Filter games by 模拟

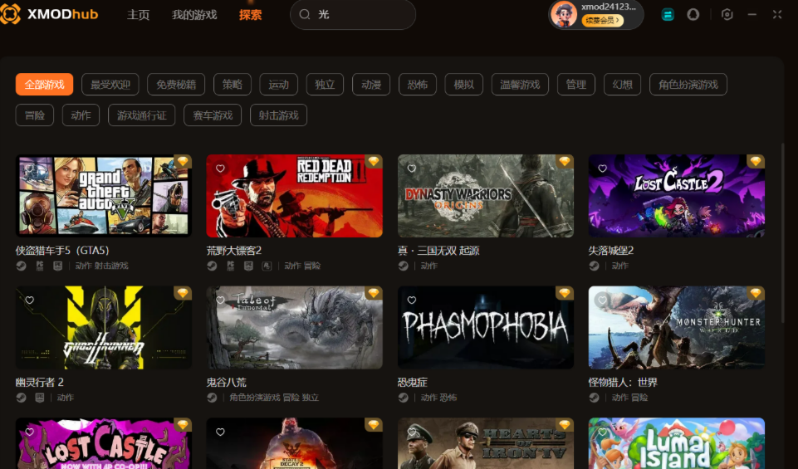pyautogui.click(x=463, y=85)
